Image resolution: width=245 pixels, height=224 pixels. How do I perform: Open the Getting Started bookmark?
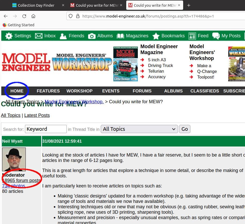21,25
